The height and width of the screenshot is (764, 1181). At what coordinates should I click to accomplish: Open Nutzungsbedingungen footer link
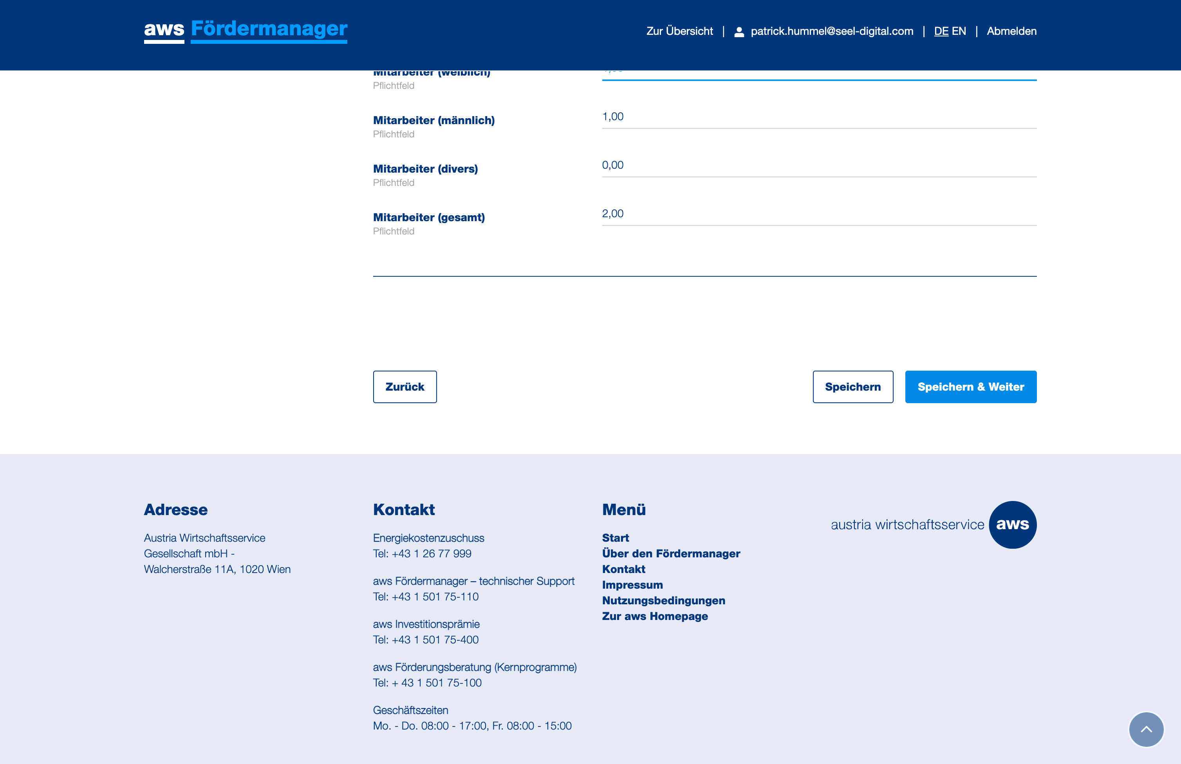click(663, 600)
